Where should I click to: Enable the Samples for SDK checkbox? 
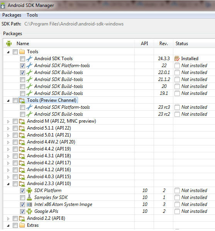(22, 197)
